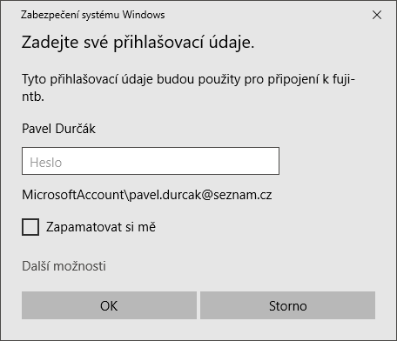The image size is (397, 341).
Task: Click the Zapamatovat si mě label text
Action: [101, 227]
